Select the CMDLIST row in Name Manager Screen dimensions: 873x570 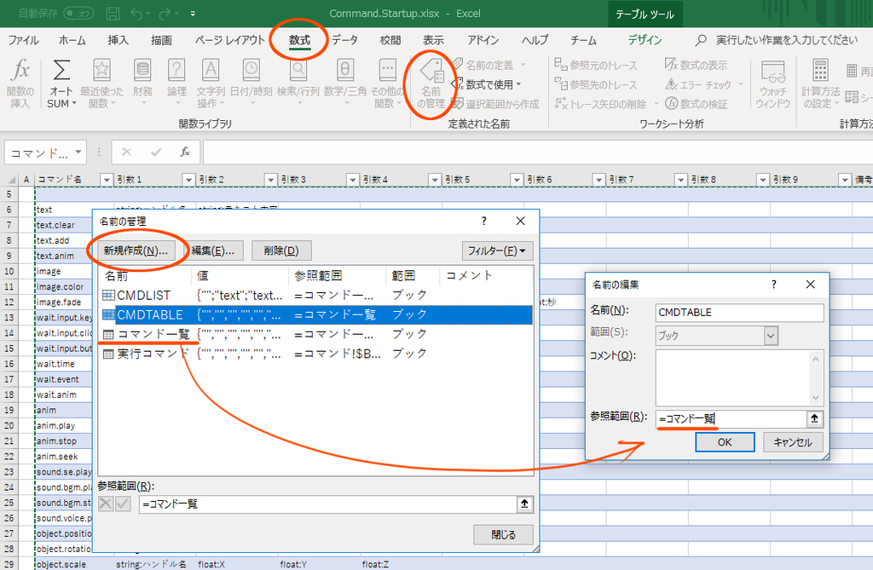click(315, 295)
